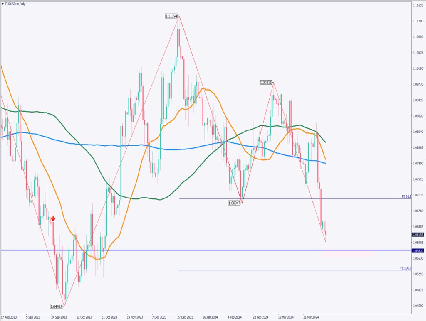Click the 27 Dec 2023 date label
Screen dimensions: 426x321
(x=186, y=316)
